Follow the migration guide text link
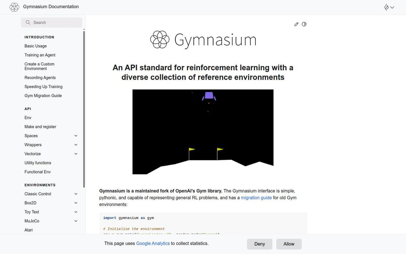406x254 pixels. tap(256, 198)
